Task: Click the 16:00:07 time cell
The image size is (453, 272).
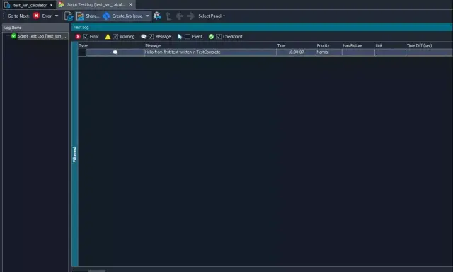Action: click(296, 52)
